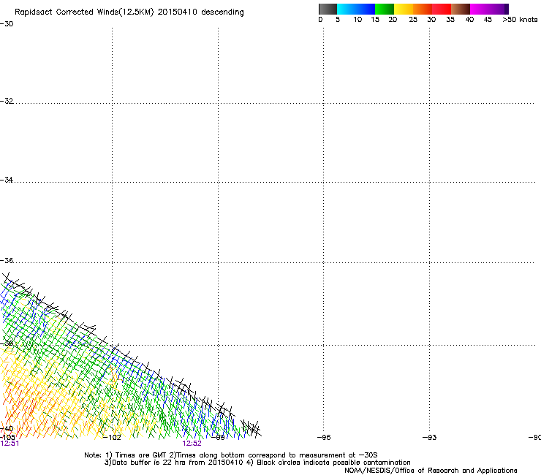Select the orange 25-30 knots color segment
541x475 pixels.
423,9
